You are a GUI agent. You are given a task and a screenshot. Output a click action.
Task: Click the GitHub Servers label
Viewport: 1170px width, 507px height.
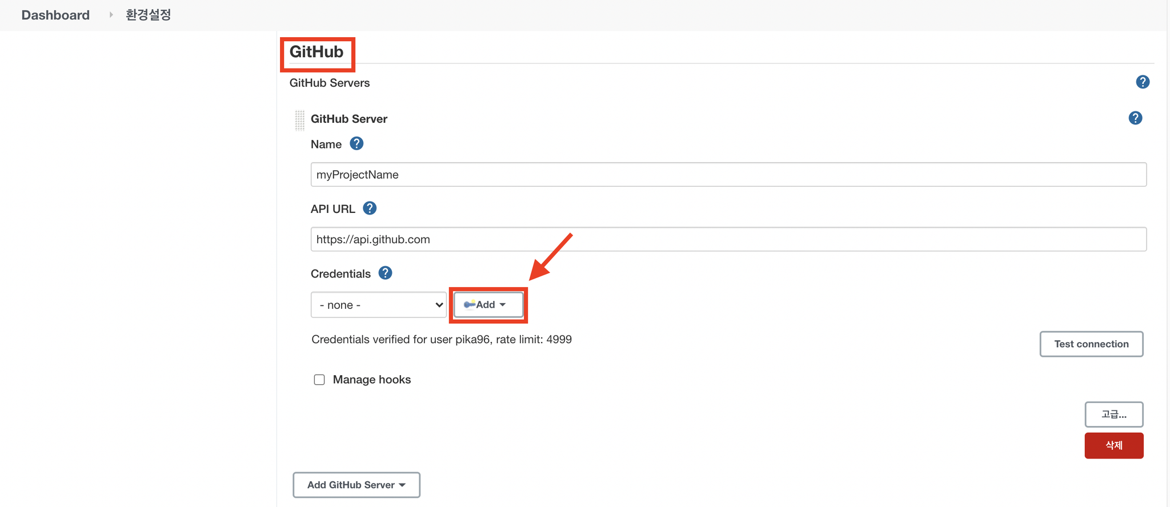[x=330, y=83]
